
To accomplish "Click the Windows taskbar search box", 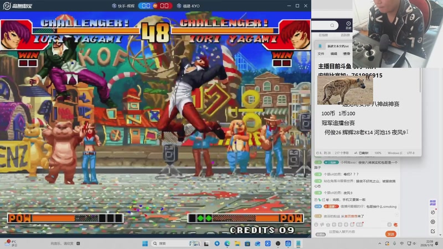I will pos(176,243).
